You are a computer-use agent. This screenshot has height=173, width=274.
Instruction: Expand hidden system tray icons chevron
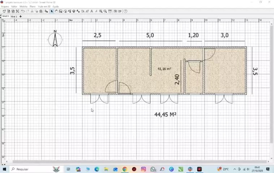point(235,169)
